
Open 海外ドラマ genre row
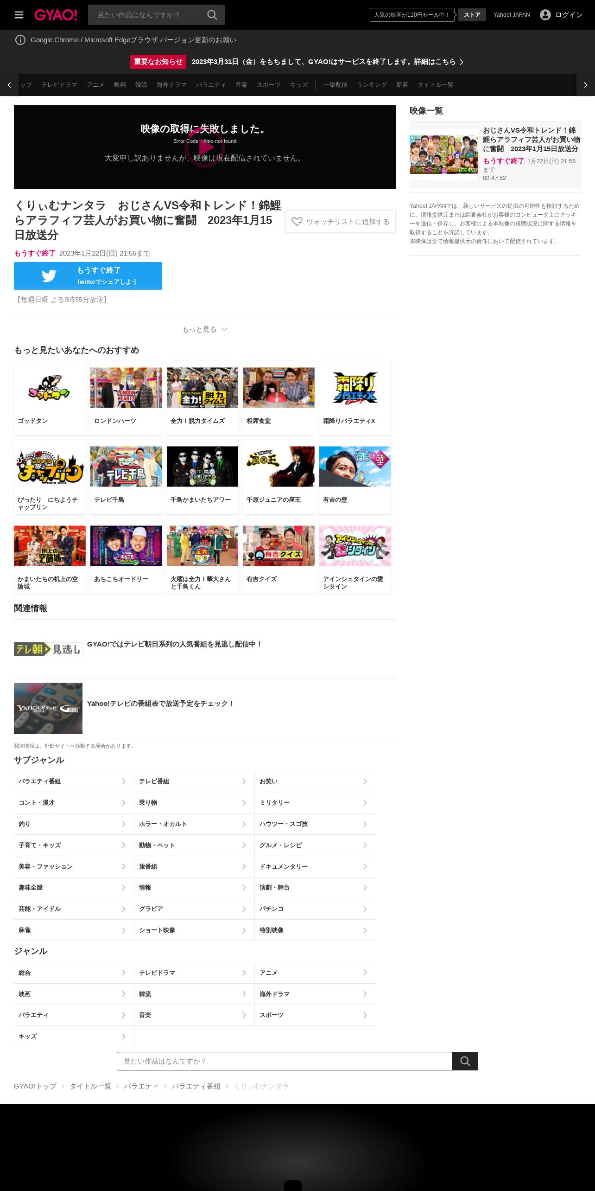[x=315, y=994]
